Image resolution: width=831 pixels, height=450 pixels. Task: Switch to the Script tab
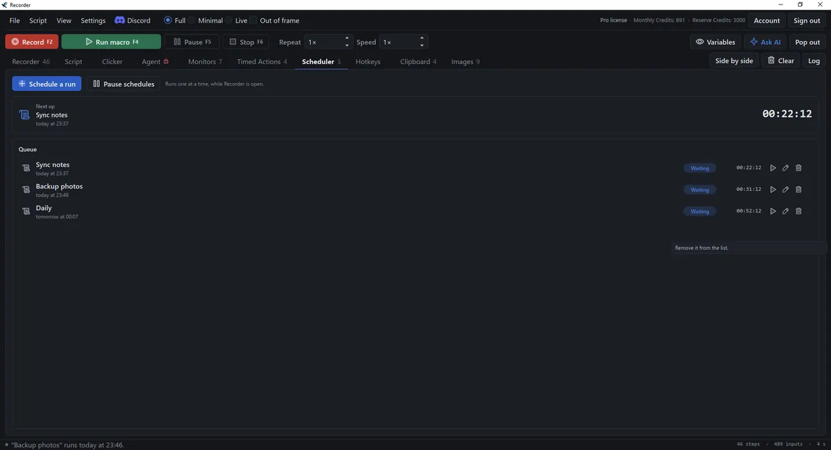click(73, 62)
